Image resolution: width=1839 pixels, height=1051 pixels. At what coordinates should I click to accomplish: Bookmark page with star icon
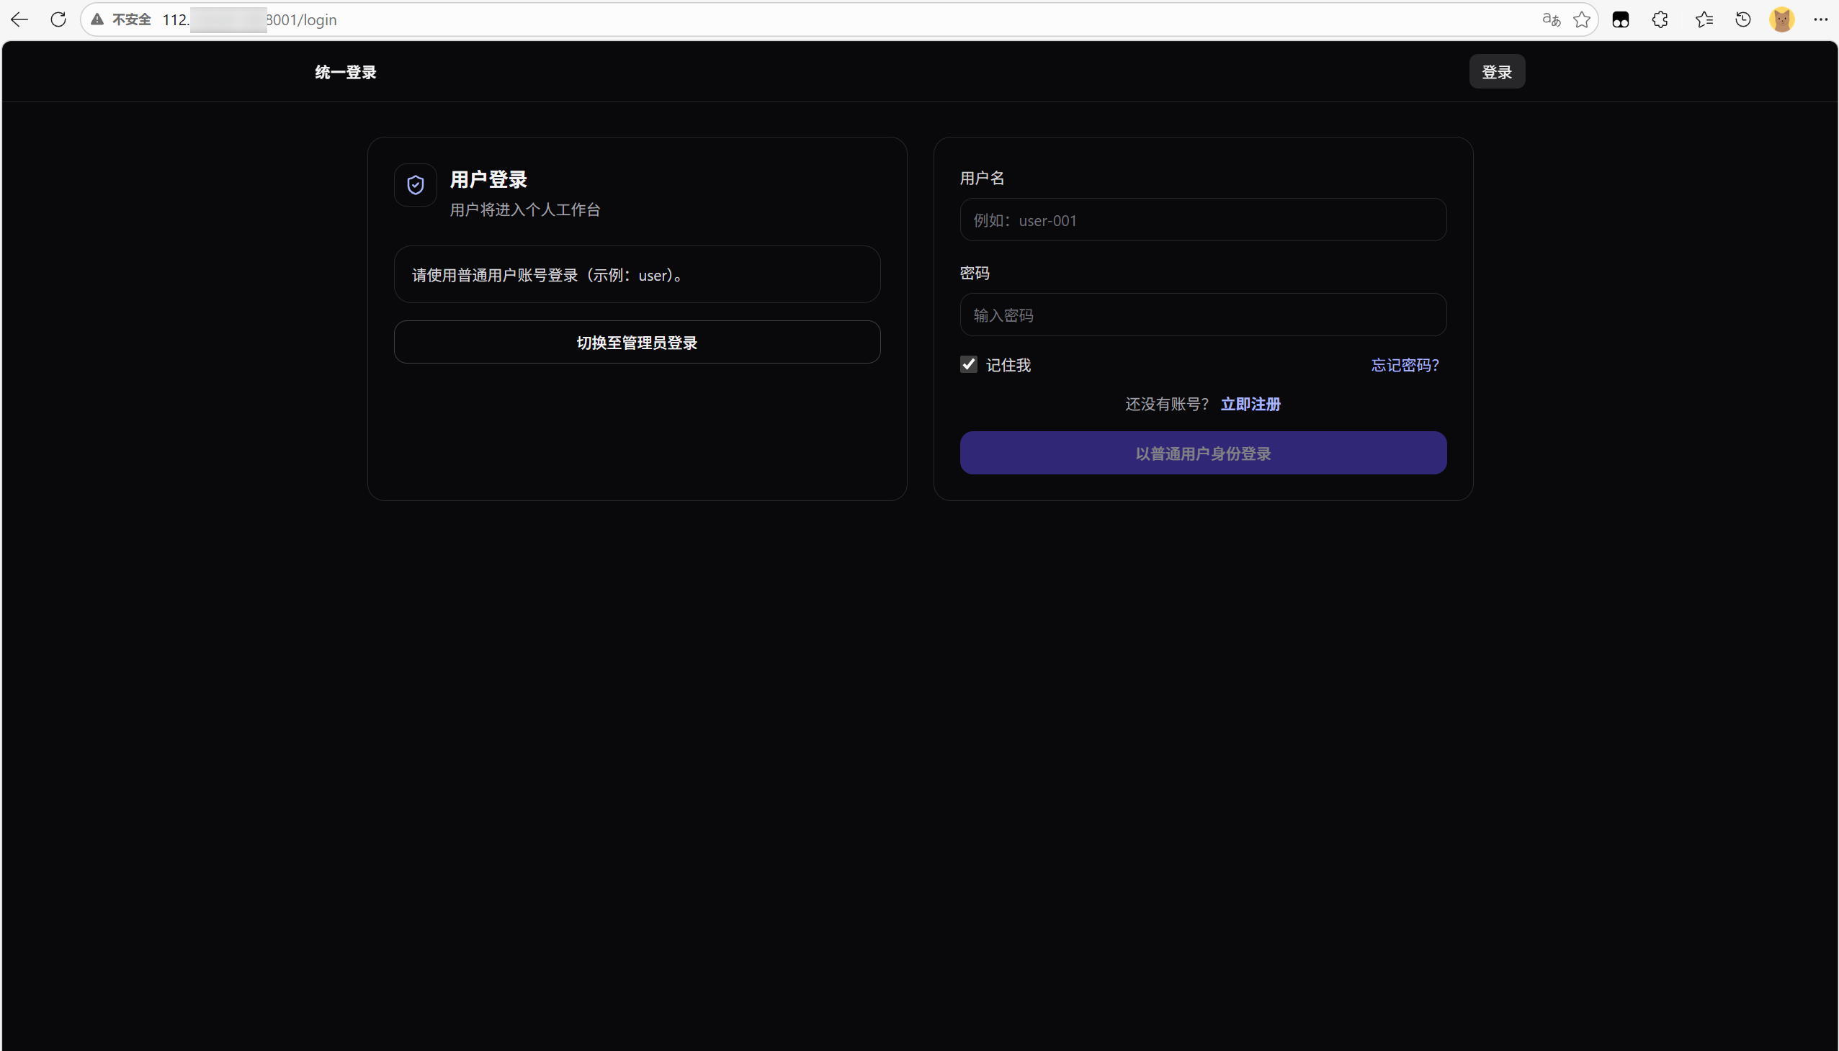coord(1582,19)
